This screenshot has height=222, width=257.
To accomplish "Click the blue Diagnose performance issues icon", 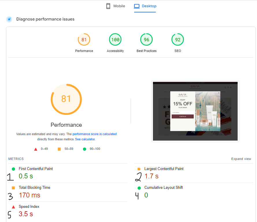I will [x=9, y=19].
